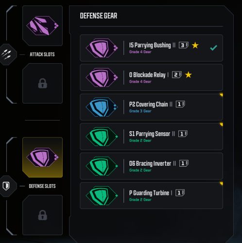Toggle the equipped checkmark on I5 Parrying Bushing
Viewport: 242px width, 243px height.
(x=213, y=48)
